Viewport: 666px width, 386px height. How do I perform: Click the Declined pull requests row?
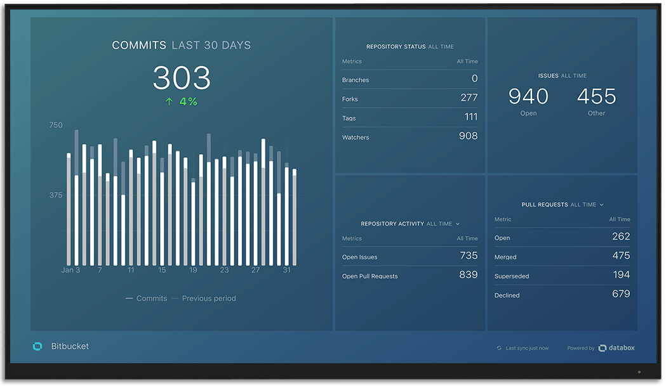pyautogui.click(x=562, y=295)
